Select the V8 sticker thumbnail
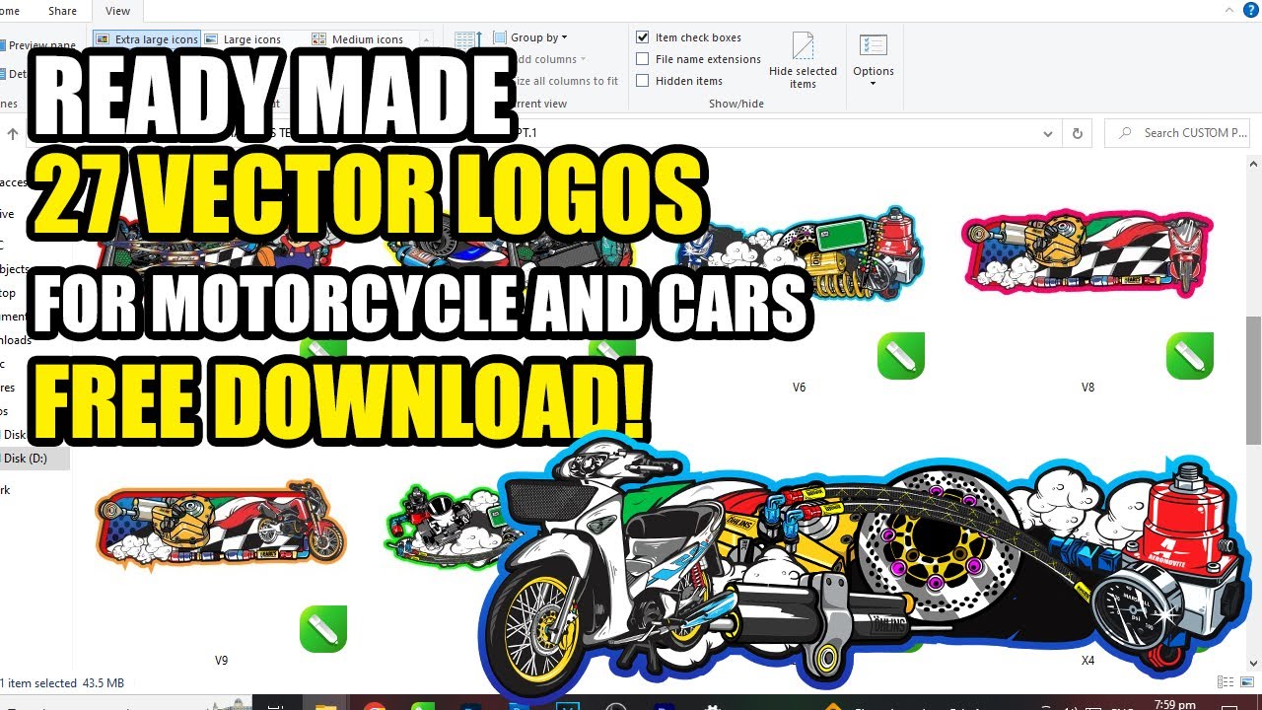Image resolution: width=1262 pixels, height=710 pixels. 1087,252
